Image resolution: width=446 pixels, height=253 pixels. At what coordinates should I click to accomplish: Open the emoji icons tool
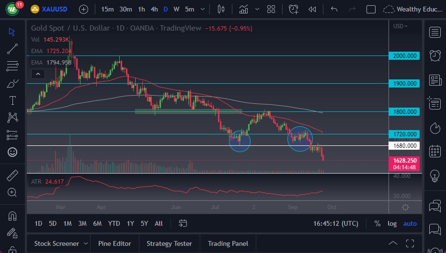tap(12, 152)
